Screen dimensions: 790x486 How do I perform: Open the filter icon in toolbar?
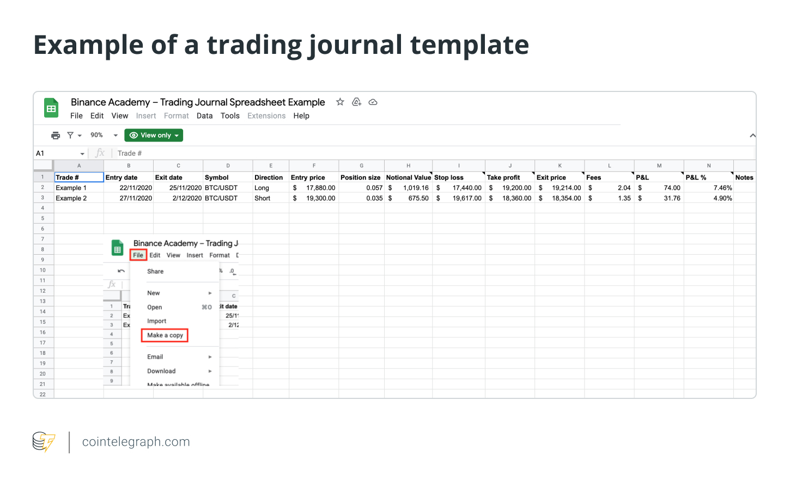point(74,136)
